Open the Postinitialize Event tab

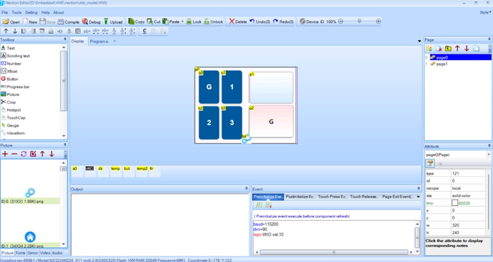coord(301,196)
